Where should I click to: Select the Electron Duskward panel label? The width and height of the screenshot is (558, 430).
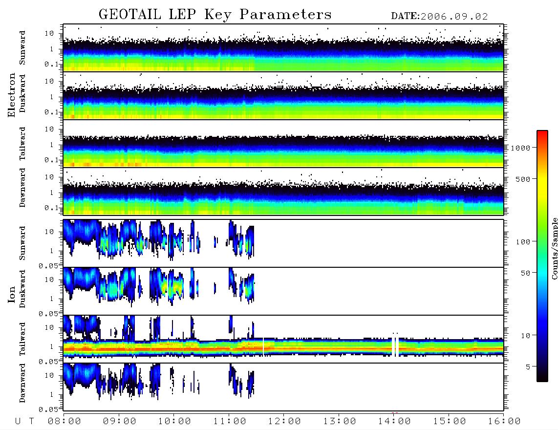coord(22,94)
